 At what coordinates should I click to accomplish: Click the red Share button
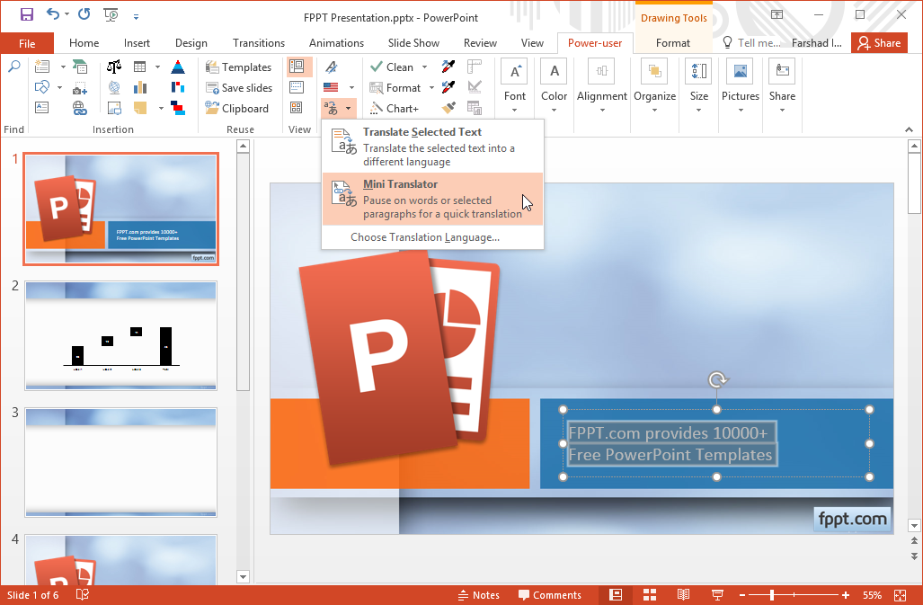[878, 42]
